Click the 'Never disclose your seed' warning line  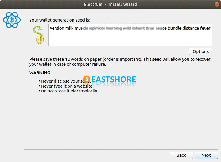tap(66, 81)
